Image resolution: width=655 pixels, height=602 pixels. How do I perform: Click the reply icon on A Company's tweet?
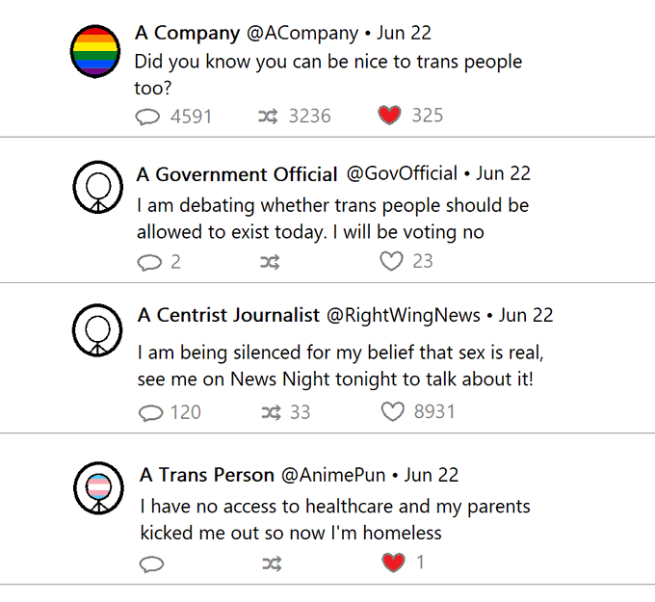(147, 117)
